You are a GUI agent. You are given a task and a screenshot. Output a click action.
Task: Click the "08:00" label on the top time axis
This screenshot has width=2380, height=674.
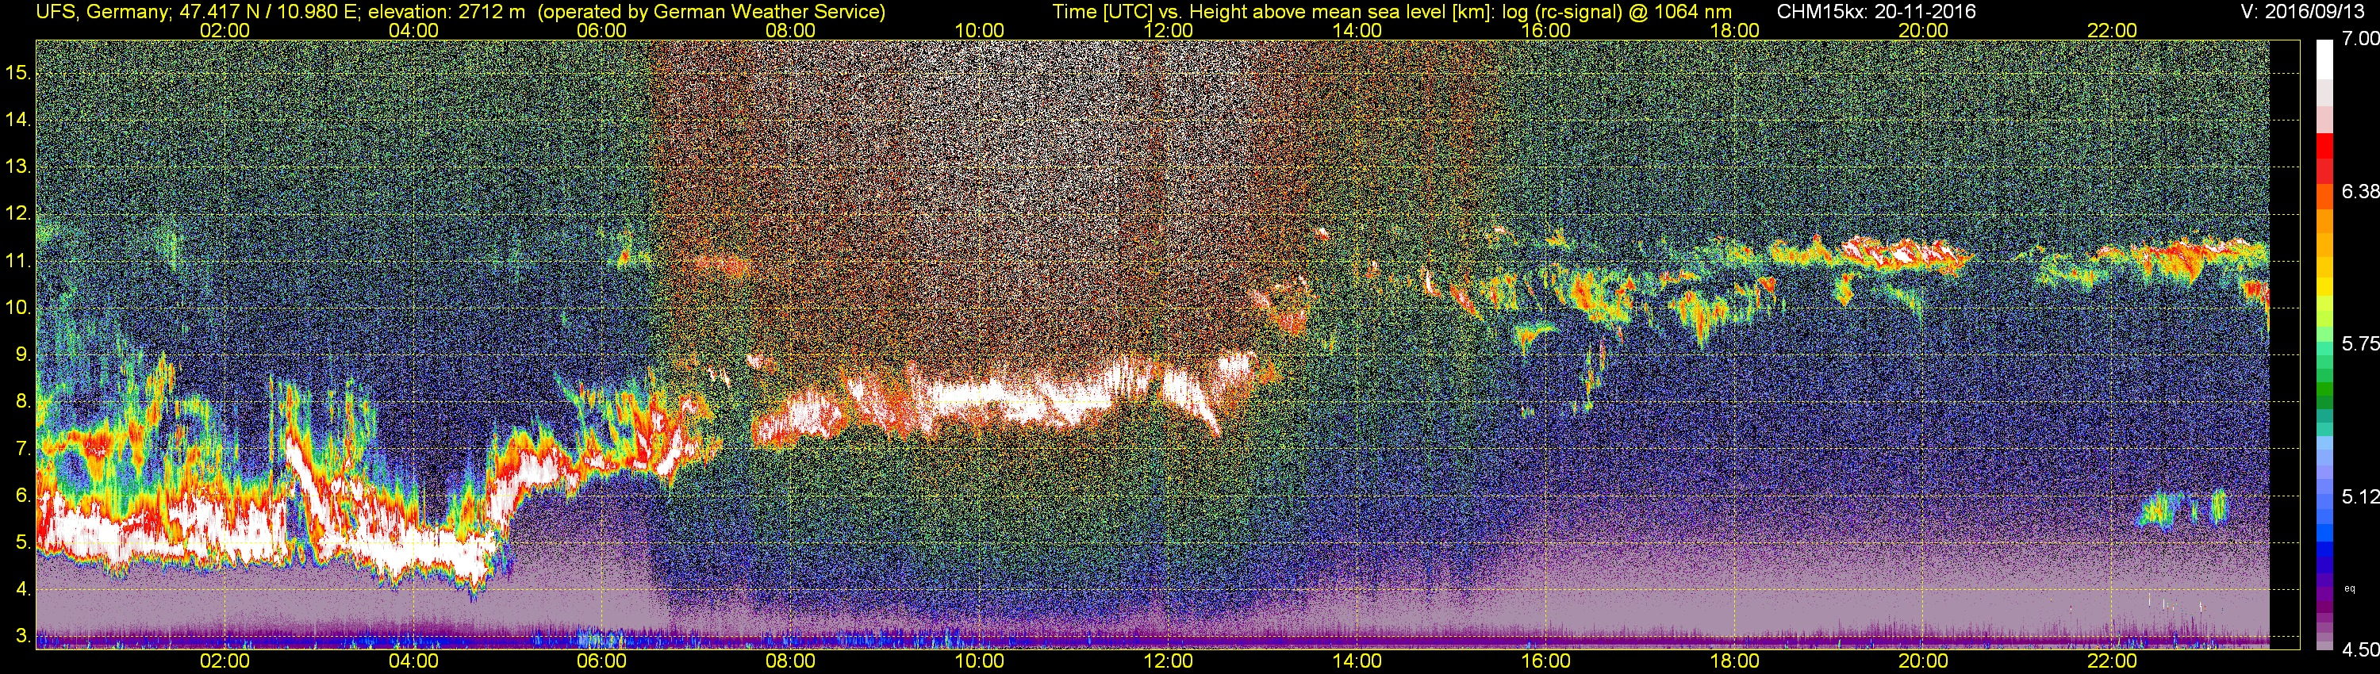791,30
